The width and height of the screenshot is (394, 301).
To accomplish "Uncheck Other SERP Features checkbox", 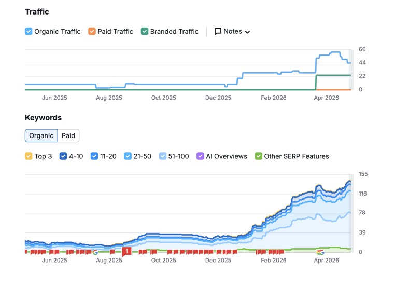I will point(258,156).
